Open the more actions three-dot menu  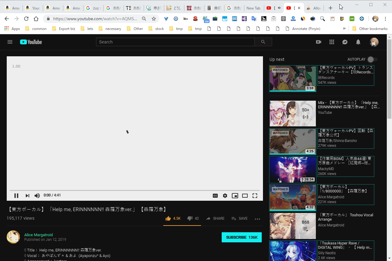257,219
